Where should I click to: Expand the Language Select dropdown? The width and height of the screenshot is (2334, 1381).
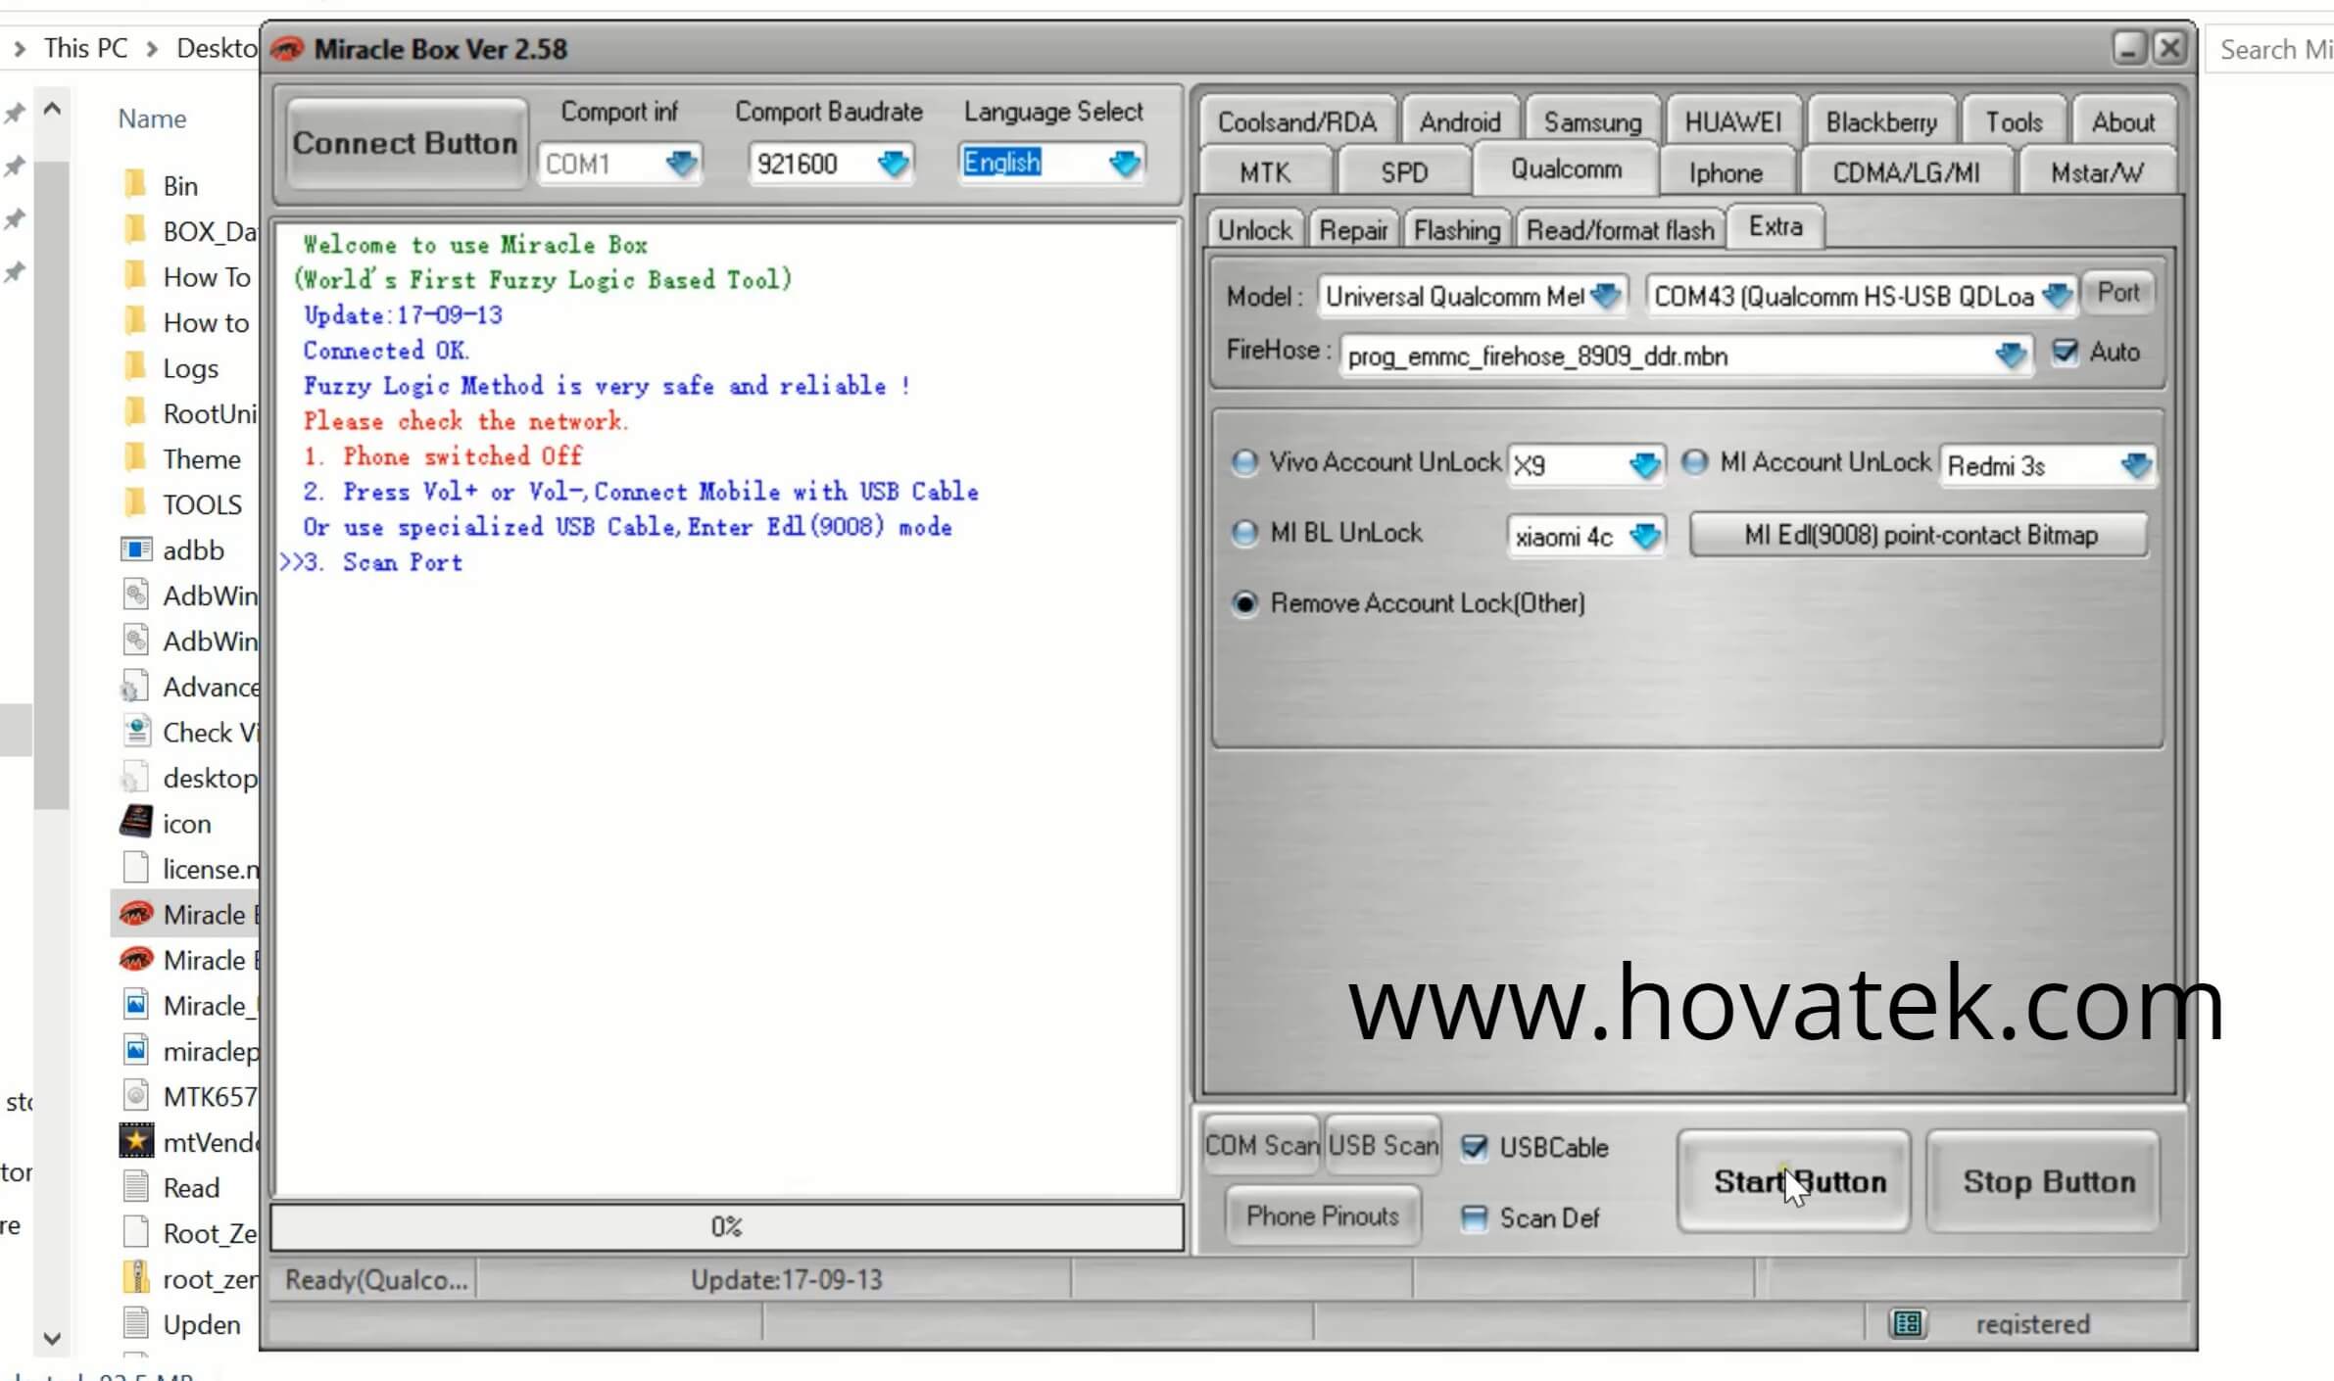coord(1124,163)
